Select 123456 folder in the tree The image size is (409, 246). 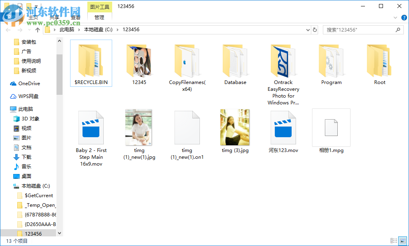tap(29, 234)
